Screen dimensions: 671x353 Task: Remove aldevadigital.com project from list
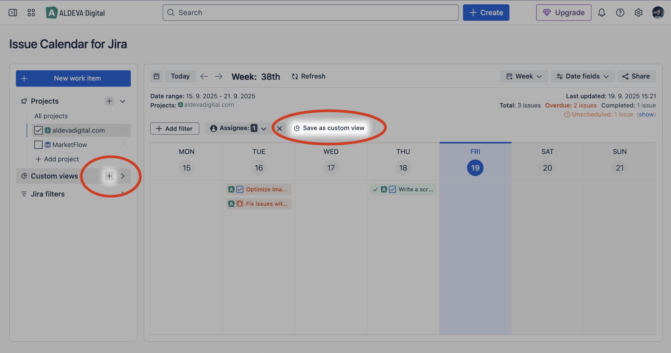[124, 130]
